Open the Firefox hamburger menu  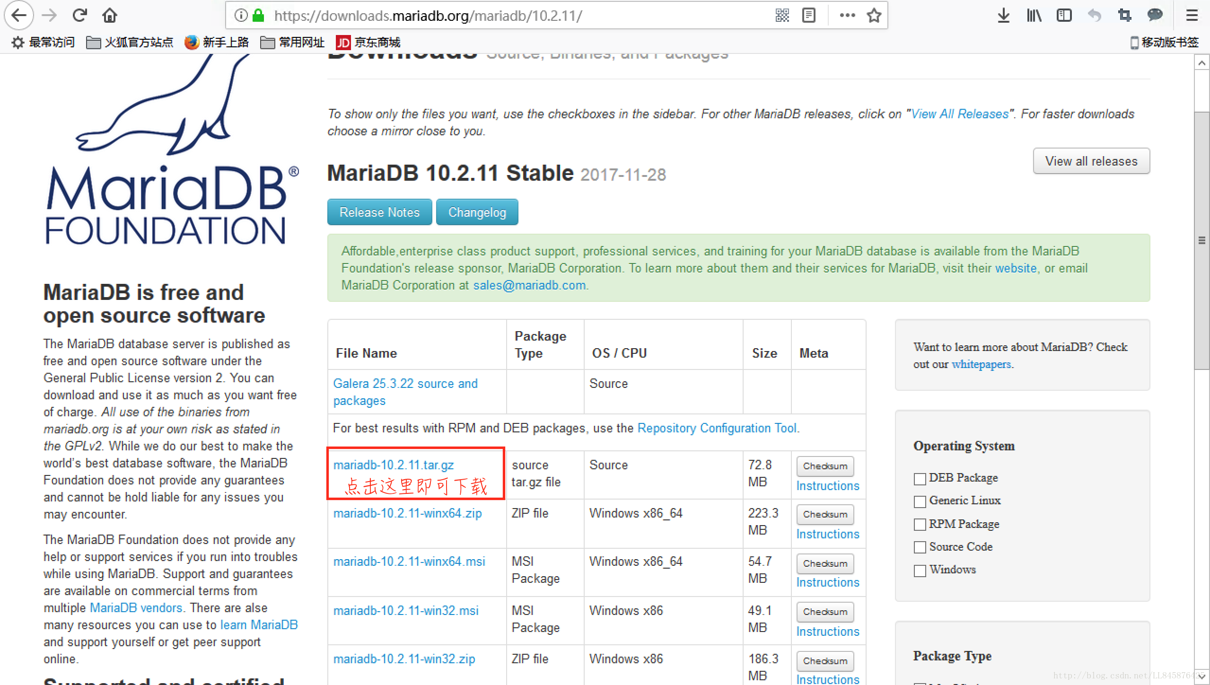pos(1192,16)
